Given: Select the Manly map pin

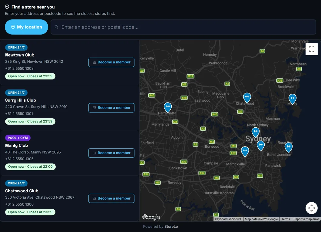Looking at the screenshot, I should pos(292,99).
